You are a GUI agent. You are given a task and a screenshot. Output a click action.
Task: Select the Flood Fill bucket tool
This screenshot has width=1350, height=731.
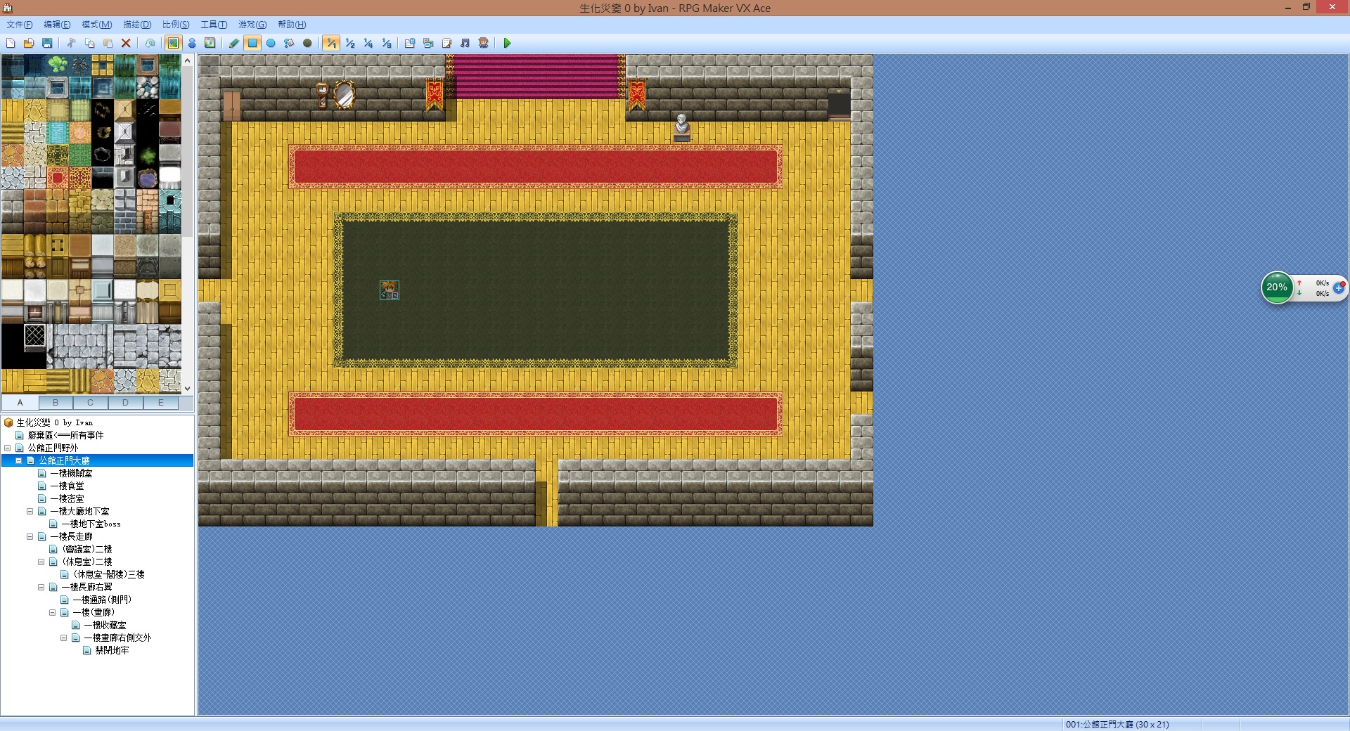pos(289,43)
